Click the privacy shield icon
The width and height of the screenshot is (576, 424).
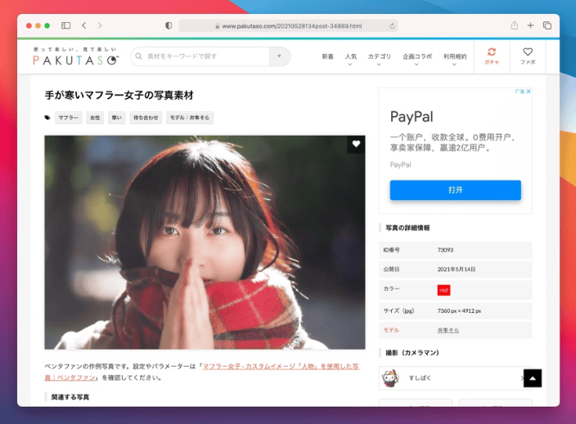coord(169,26)
